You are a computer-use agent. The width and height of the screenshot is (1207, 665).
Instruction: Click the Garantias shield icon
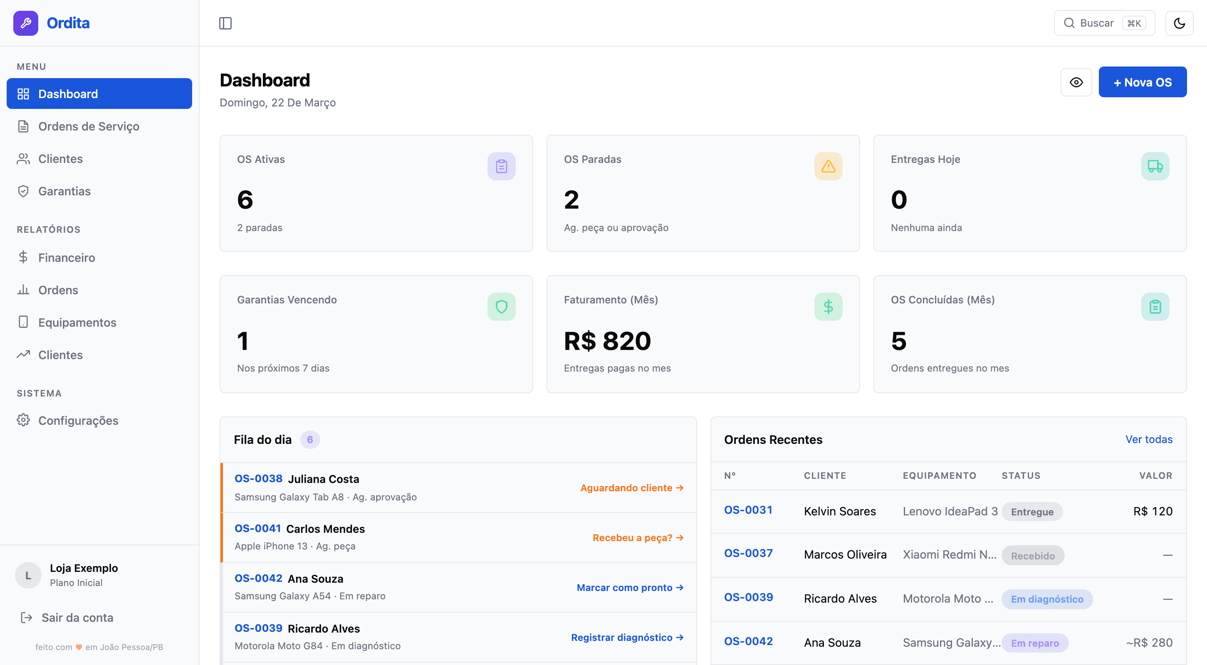pyautogui.click(x=23, y=191)
